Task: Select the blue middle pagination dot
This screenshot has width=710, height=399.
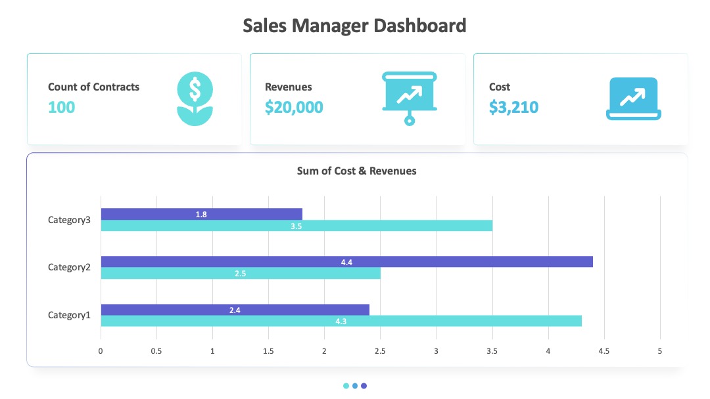Action: click(355, 386)
